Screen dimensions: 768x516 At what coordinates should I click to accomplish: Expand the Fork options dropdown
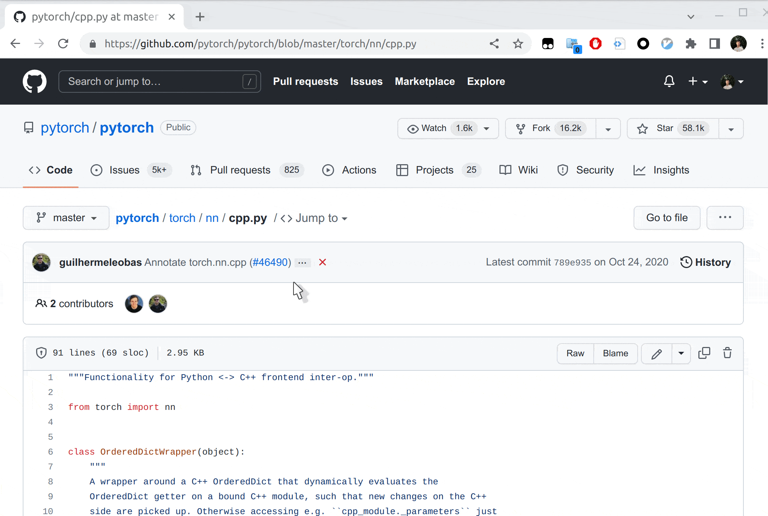[x=608, y=129]
